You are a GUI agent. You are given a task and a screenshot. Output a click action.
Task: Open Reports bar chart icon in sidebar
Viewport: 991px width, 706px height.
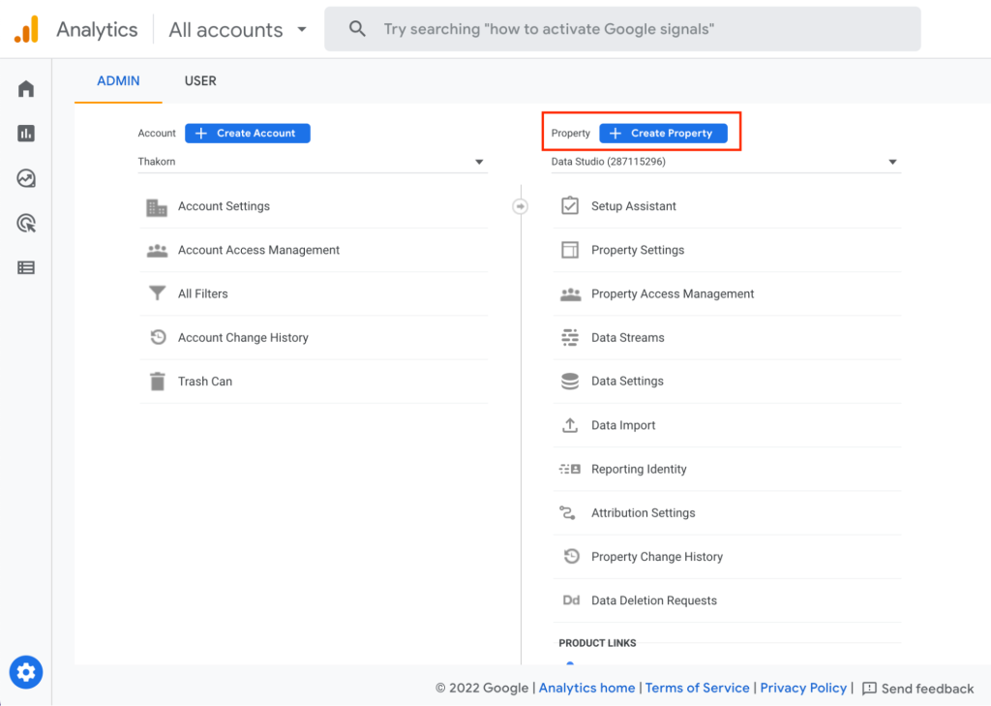pos(26,134)
